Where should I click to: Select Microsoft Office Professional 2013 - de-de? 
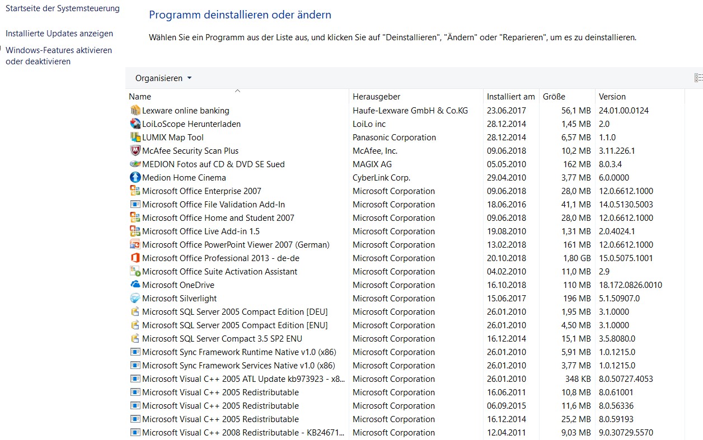click(220, 258)
